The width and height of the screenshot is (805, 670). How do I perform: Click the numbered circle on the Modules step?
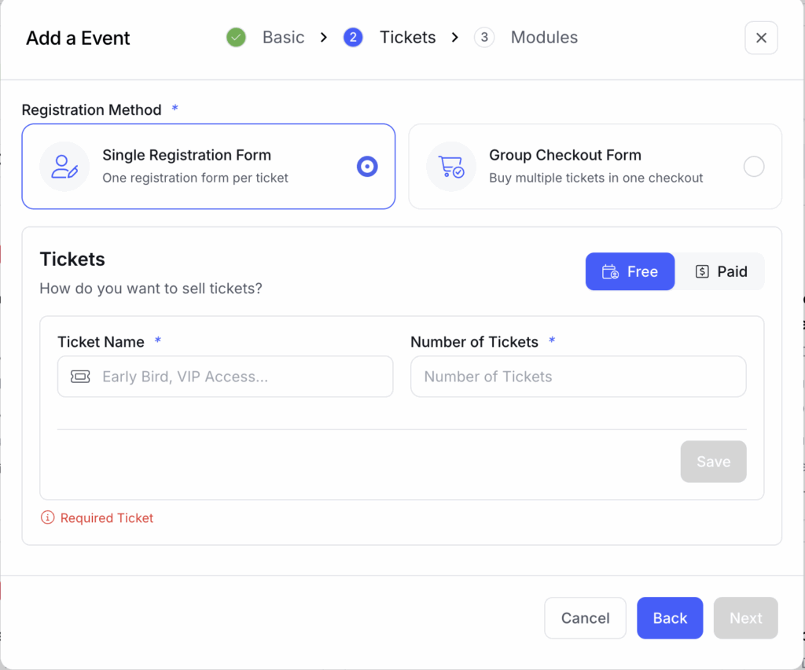pos(484,37)
